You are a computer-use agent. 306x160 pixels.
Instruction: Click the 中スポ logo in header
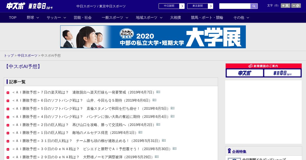pyautogui.click(x=16, y=6)
